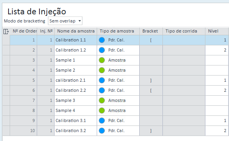This screenshot has height=141, width=229.
Task: Click Tipo de corrida column header
Action: click(184, 31)
